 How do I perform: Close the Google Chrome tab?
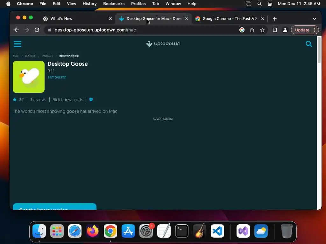point(263,19)
